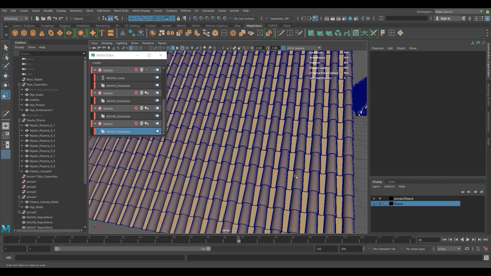The width and height of the screenshot is (491, 276).
Task: Click the Undo icon in status line
Action: pos(55,18)
